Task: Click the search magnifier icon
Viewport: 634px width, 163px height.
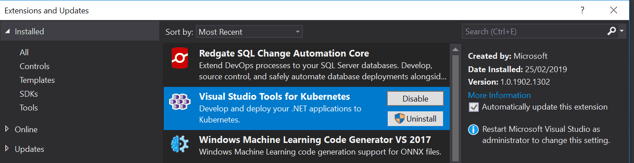Action: click(612, 31)
